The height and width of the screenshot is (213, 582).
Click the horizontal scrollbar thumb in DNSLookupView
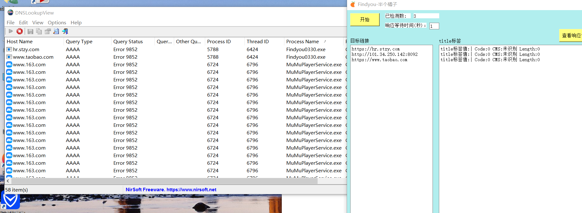coord(165,181)
